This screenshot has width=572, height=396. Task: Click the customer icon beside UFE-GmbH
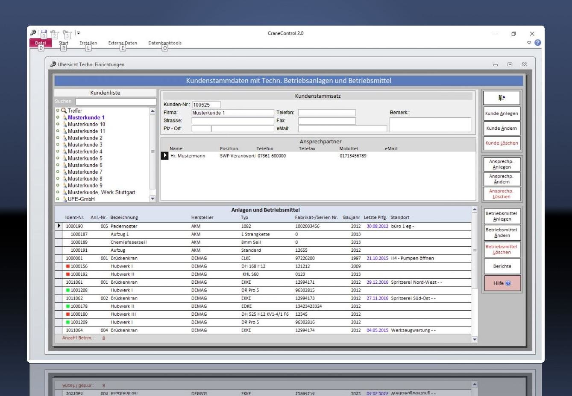(x=65, y=199)
